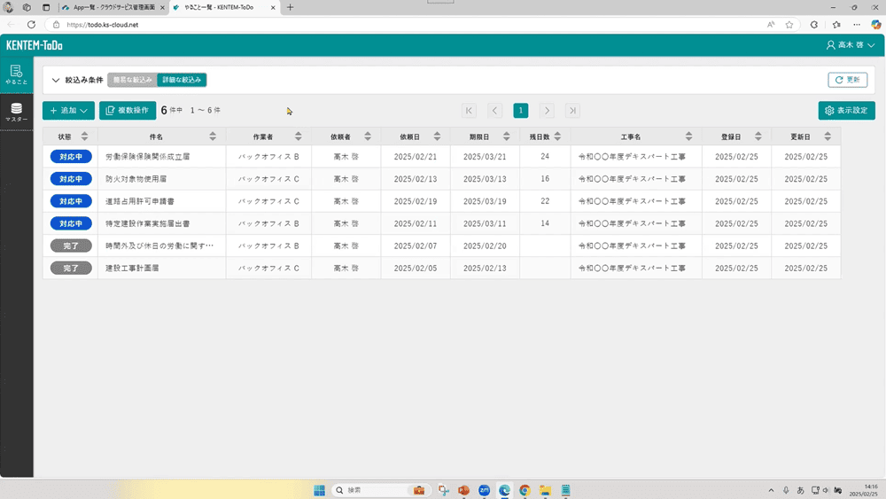Open Copilot icon in Edge toolbar
The width and height of the screenshot is (886, 499).
point(876,25)
